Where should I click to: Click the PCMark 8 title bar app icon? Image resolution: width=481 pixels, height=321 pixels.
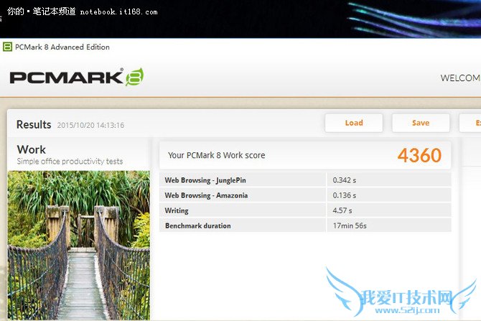point(7,47)
